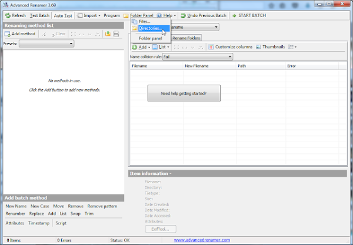The width and height of the screenshot is (353, 245).
Task: Add a Renumber batch method
Action: pyautogui.click(x=15, y=213)
